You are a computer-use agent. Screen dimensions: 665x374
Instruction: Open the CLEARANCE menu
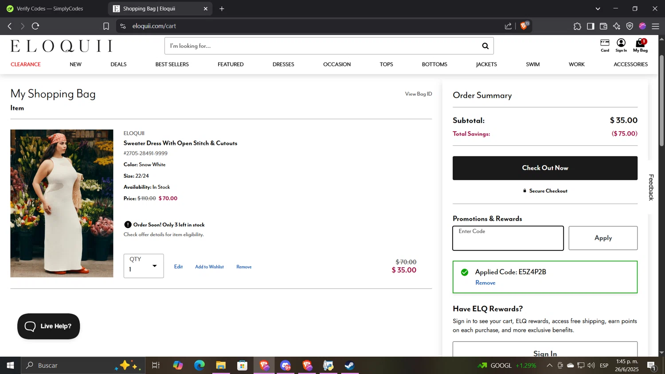(x=26, y=64)
